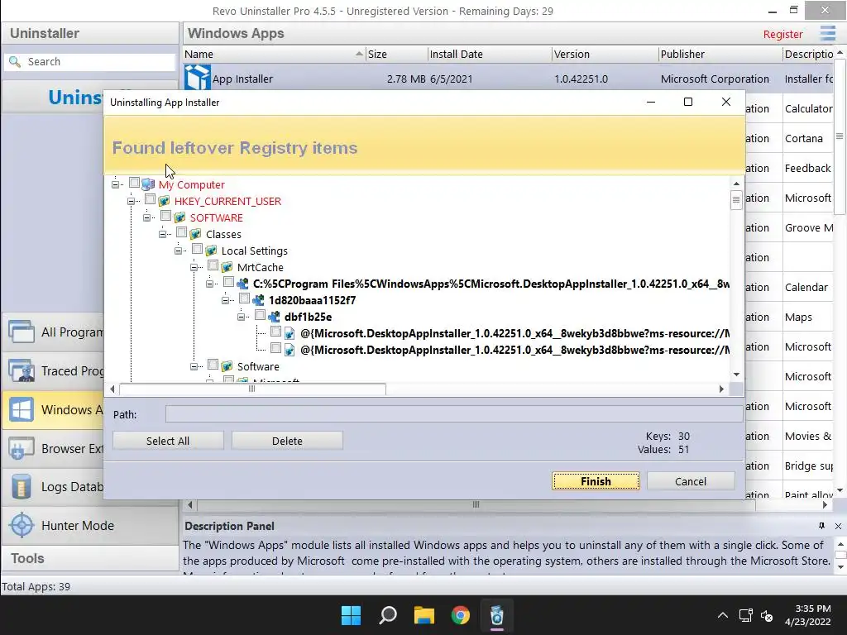Sort apps by Install Date column
Viewport: 847px width, 635px height.
coord(490,54)
